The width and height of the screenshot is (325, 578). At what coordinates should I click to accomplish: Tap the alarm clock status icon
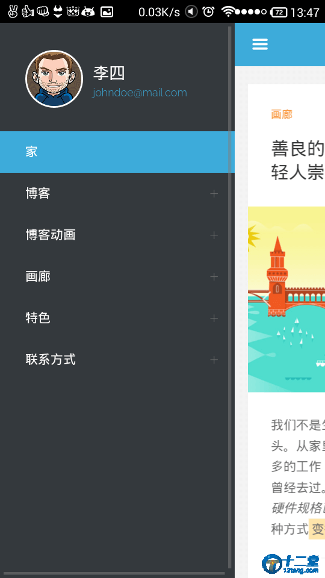pyautogui.click(x=209, y=12)
